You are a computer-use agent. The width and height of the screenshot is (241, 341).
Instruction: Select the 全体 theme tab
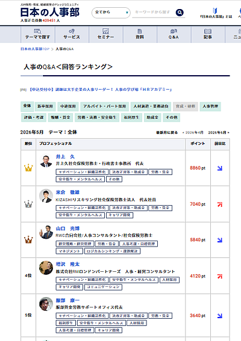point(27,106)
